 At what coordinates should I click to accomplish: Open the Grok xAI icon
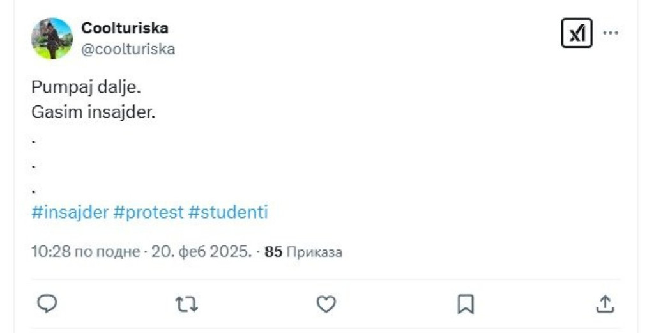coord(577,33)
